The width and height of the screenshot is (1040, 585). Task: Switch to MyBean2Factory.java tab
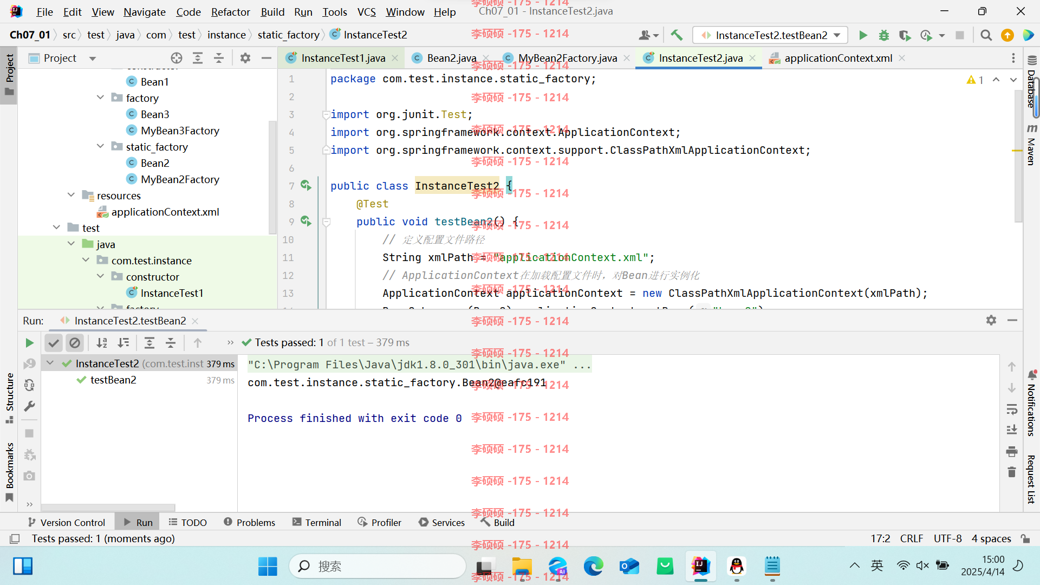pyautogui.click(x=567, y=58)
